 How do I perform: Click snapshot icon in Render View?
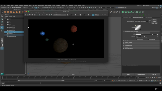point(30,15)
